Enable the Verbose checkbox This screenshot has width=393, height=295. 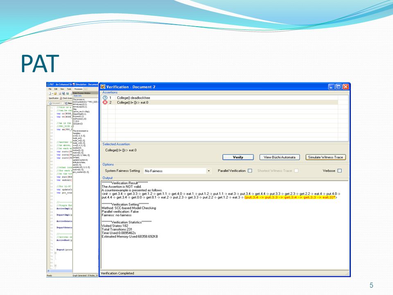340,170
